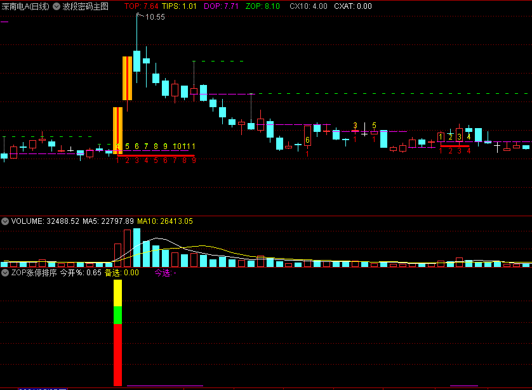This screenshot has height=390, width=532.
Task: Click the TIPS: 1.01 readout
Action: 179,6
